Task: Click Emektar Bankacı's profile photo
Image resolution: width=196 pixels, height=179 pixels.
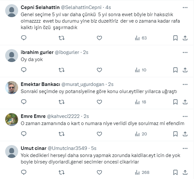Action: tap(12, 88)
